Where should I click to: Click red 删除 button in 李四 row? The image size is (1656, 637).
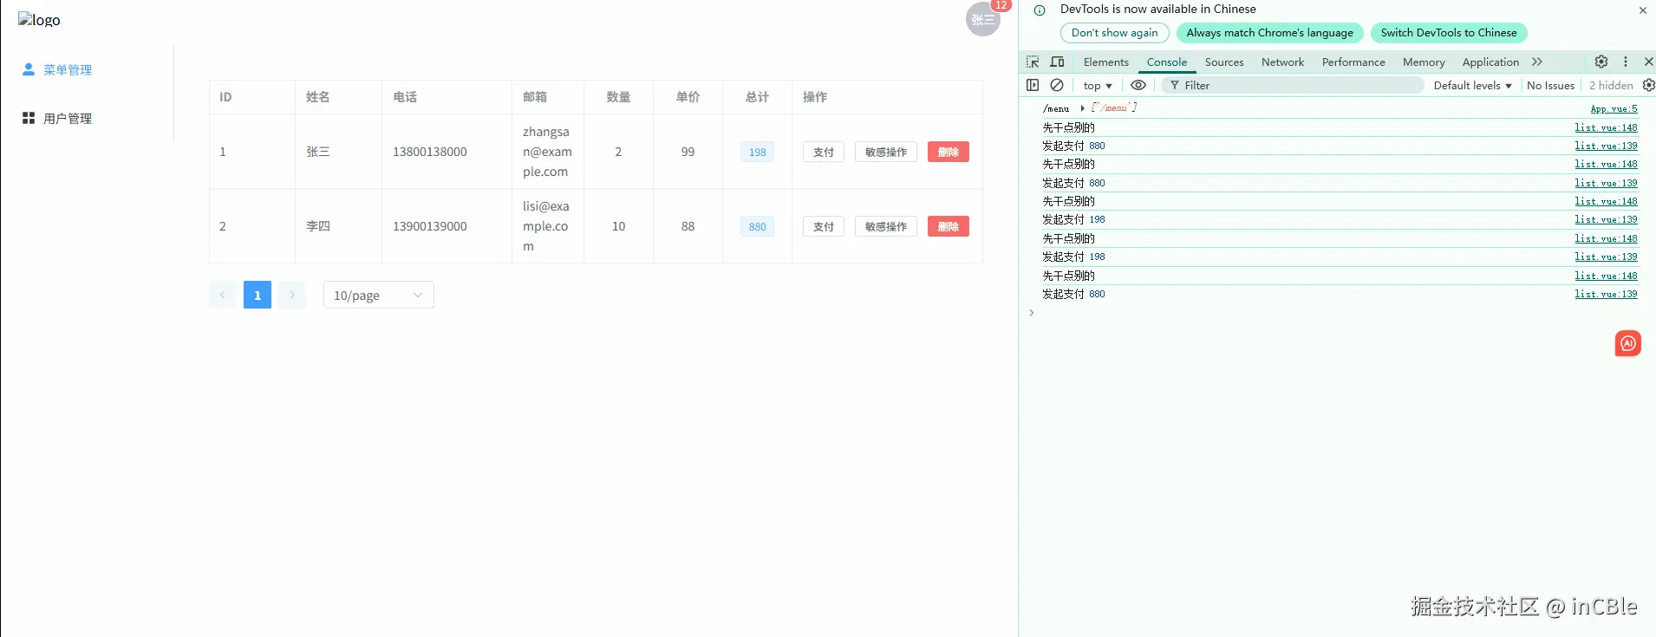(949, 226)
